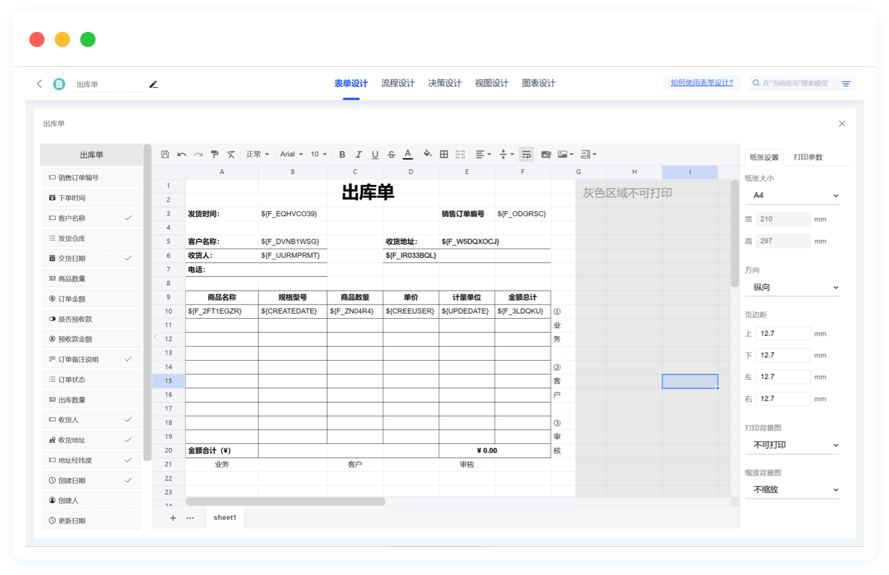Image resolution: width=889 pixels, height=575 pixels.
Task: Click the pencil icon to rename 出库单
Action: 153,85
